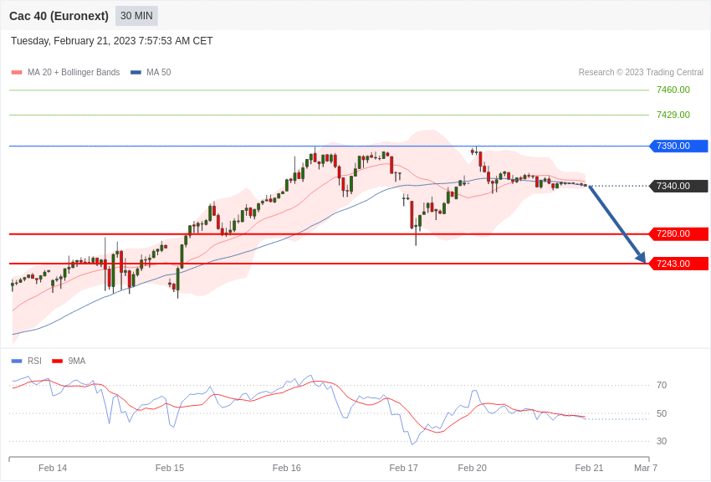Click the MA 20 Bollinger Bands swatch

click(x=17, y=73)
